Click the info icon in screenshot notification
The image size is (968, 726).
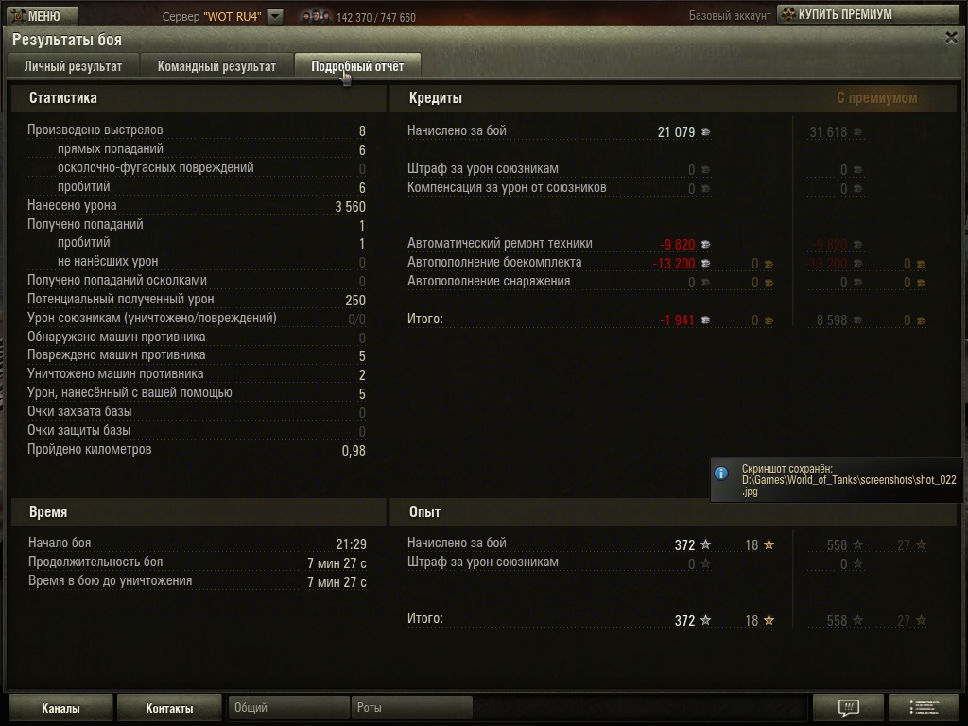(721, 474)
